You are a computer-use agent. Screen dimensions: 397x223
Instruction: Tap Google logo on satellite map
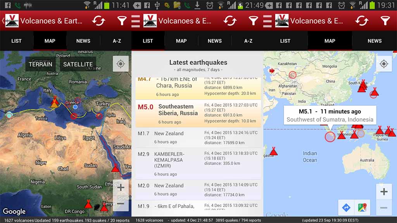[14, 211]
